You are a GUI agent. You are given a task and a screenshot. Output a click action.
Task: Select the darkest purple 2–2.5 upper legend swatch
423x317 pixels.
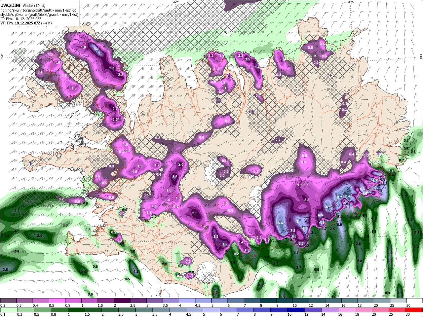[x=122, y=301]
